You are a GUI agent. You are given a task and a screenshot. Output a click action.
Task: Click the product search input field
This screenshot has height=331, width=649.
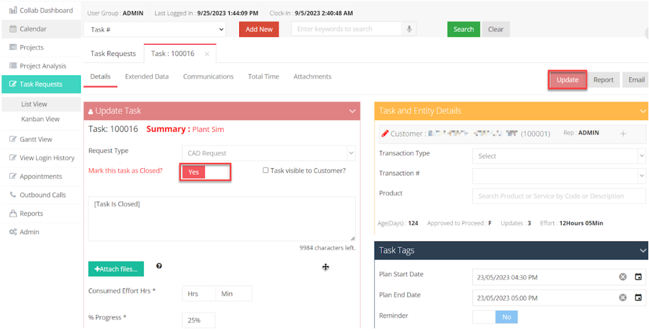[558, 196]
